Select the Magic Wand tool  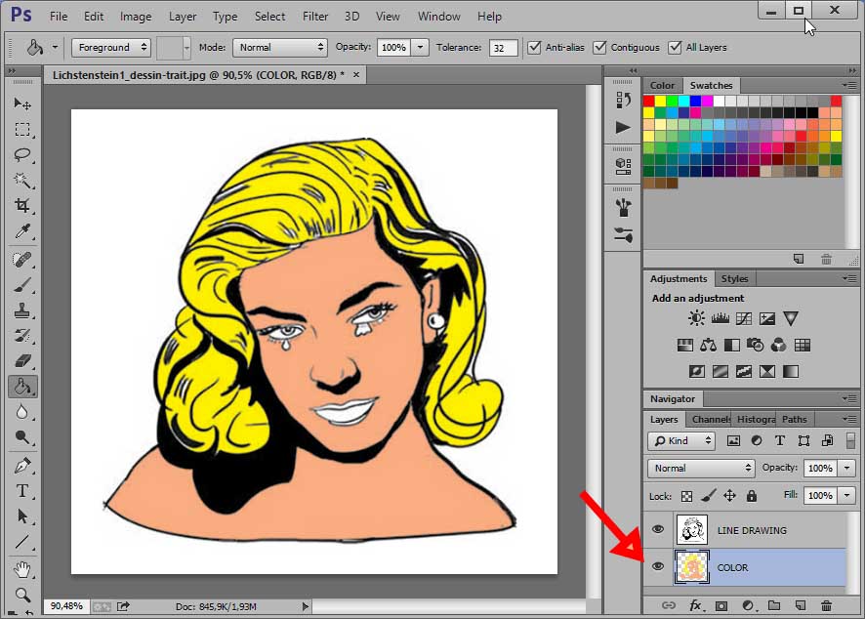point(22,181)
